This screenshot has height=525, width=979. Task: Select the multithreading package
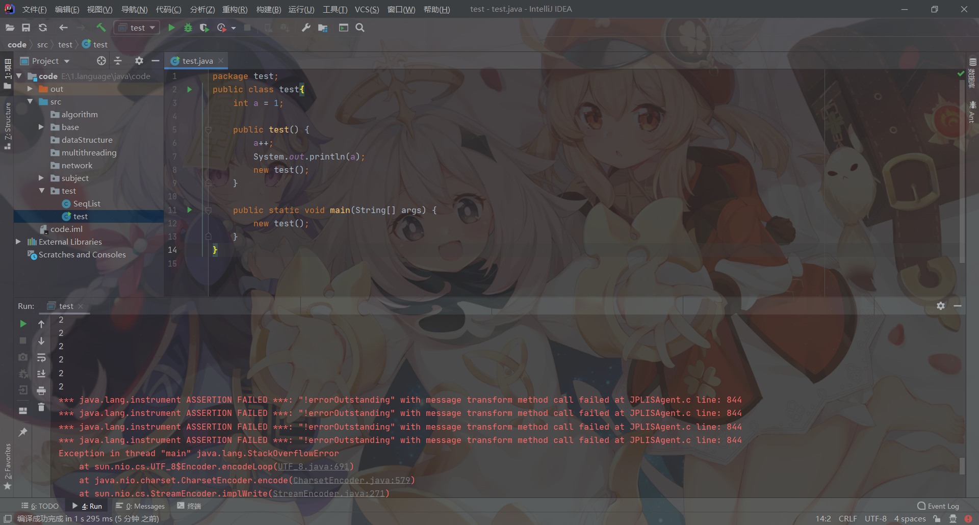pos(89,152)
